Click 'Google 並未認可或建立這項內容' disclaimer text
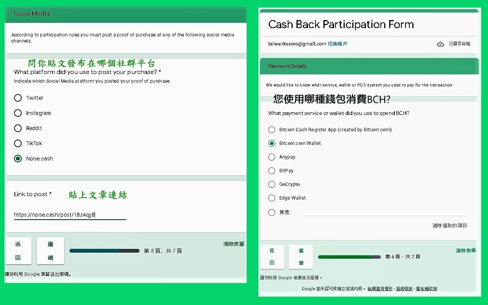 click(x=333, y=289)
